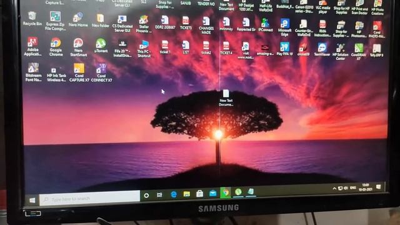Select the TICKET 4 PDF file
The height and width of the screenshot is (225, 400).
pos(226,48)
